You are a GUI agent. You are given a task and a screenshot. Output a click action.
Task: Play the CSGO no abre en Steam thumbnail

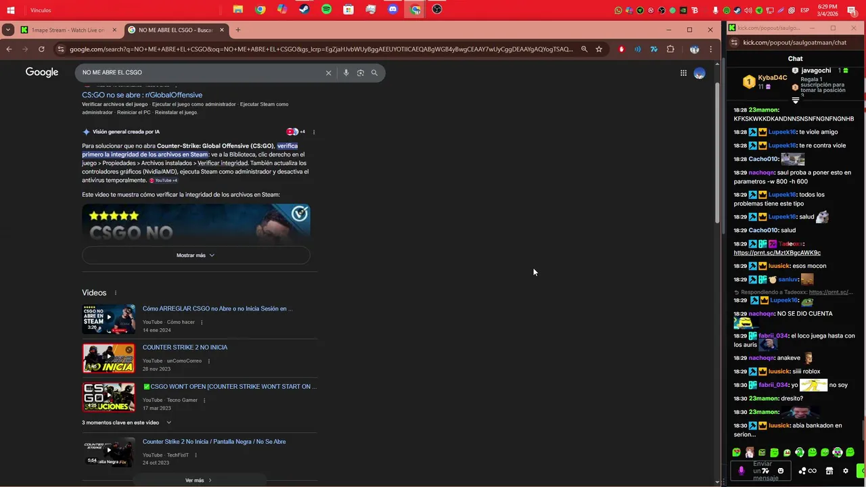(x=108, y=319)
